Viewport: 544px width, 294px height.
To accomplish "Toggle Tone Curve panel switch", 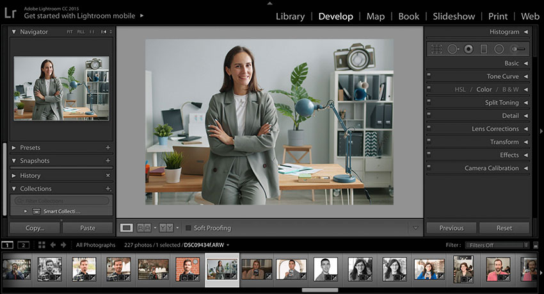I will point(429,75).
